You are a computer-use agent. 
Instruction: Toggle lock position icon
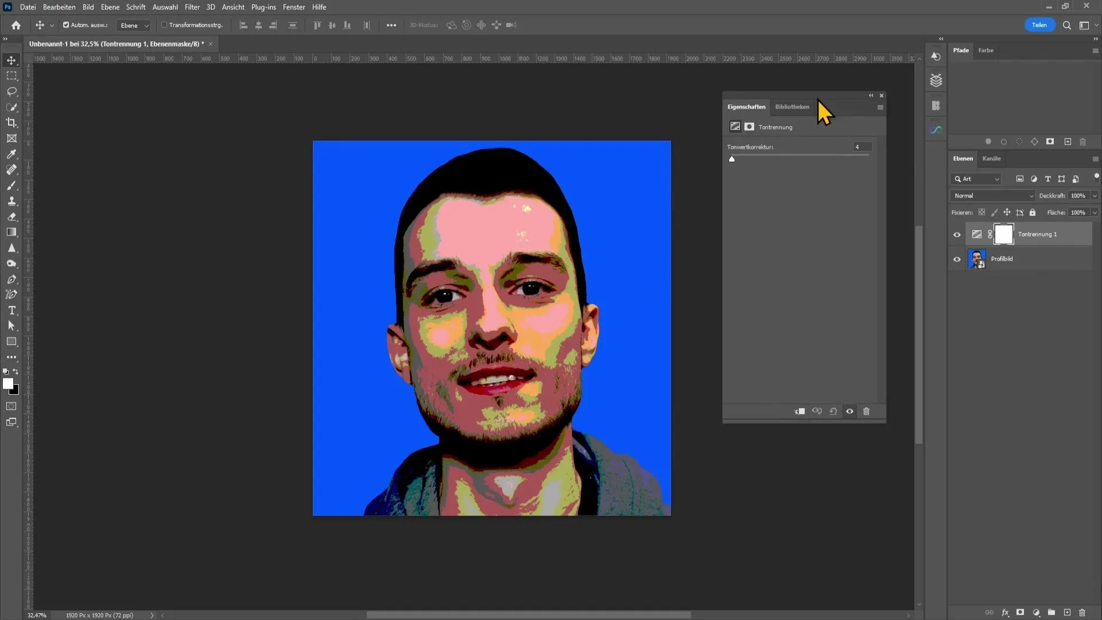point(1007,212)
